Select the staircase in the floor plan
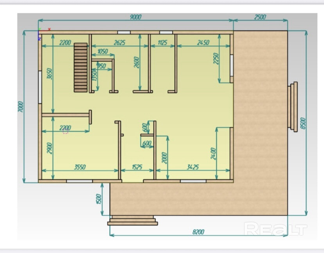 pyautogui.click(x=81, y=67)
